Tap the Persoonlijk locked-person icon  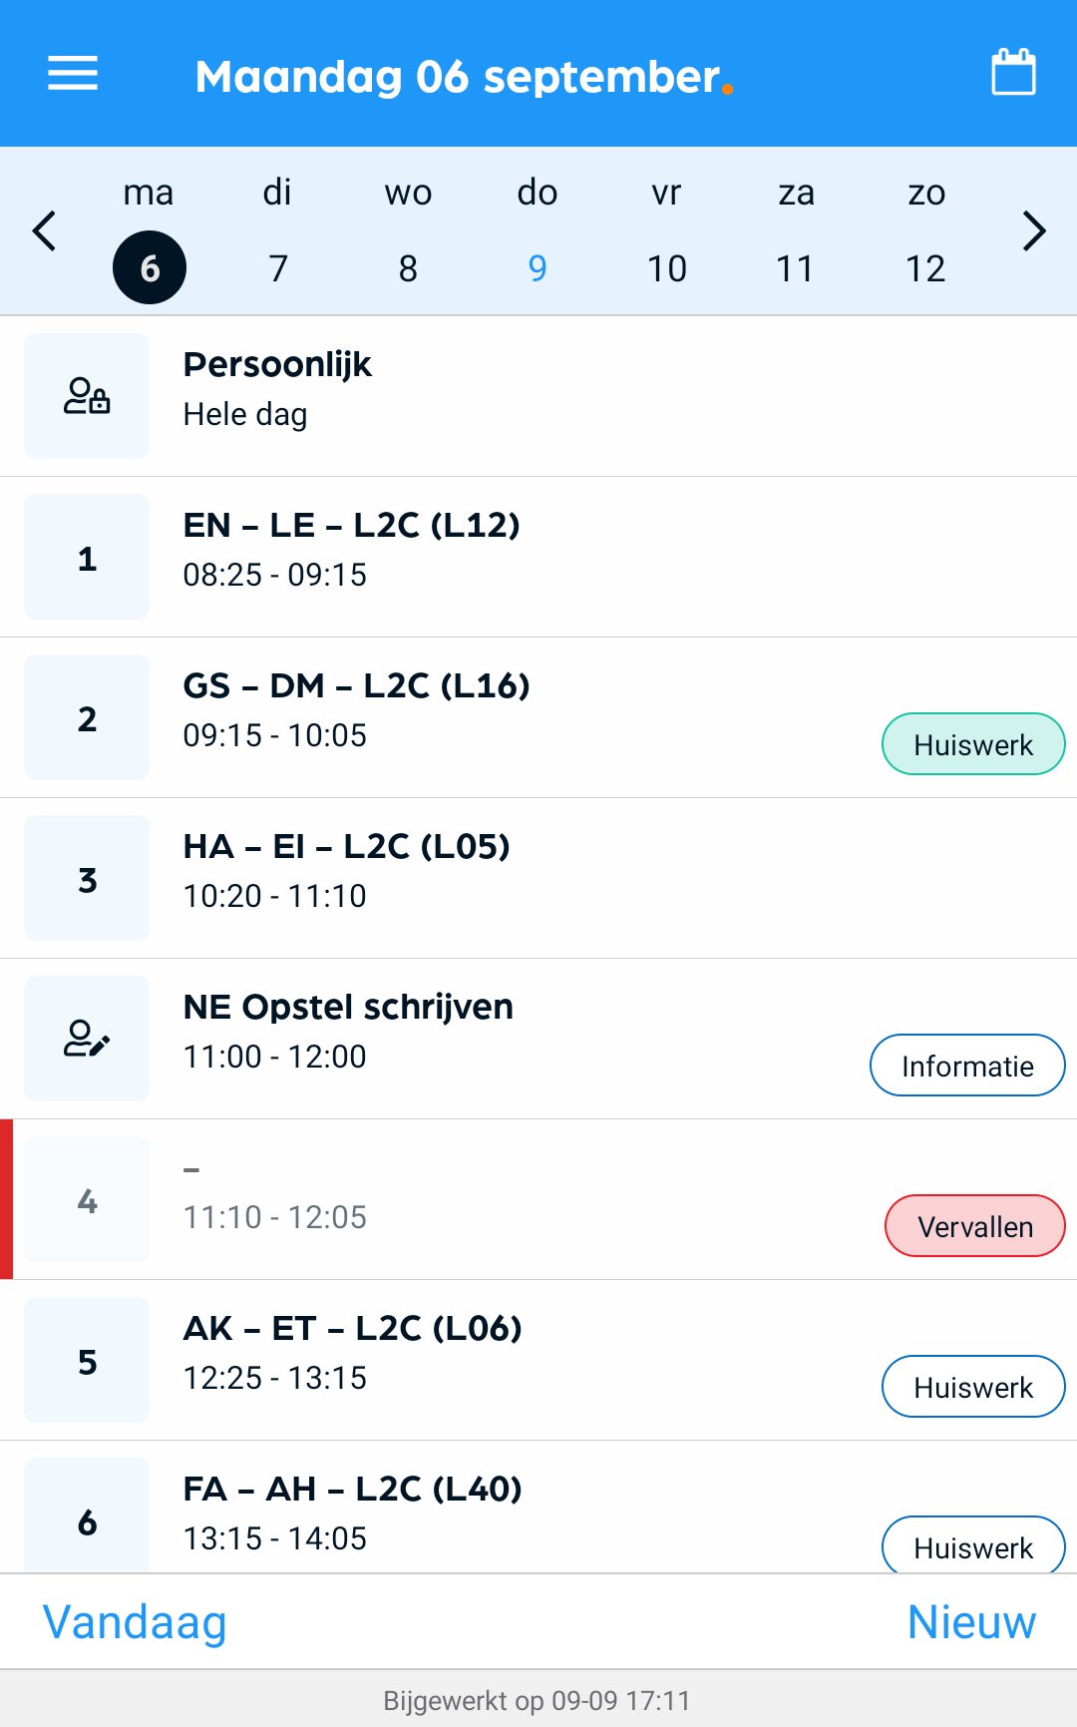coord(87,396)
